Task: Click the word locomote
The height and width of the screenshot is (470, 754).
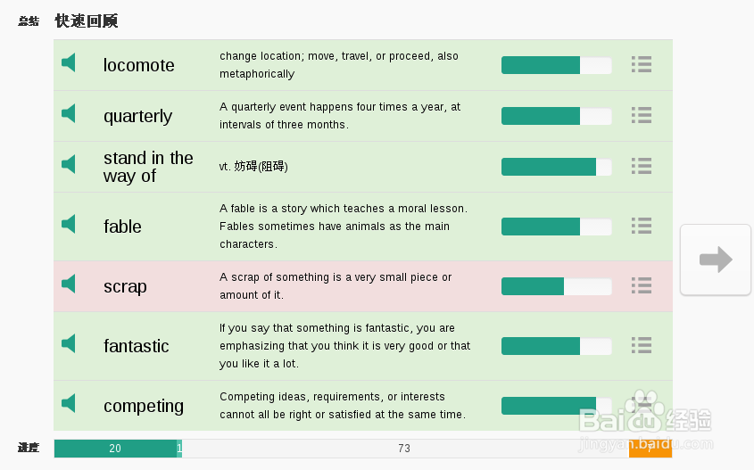Action: 138,65
